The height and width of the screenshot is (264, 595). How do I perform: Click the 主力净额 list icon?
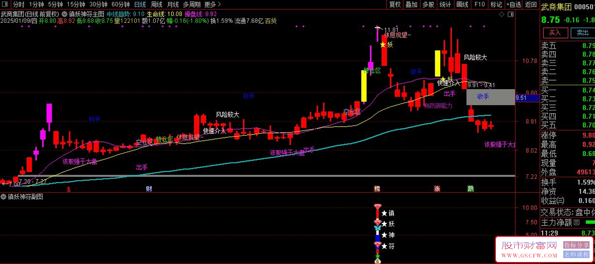(577, 223)
